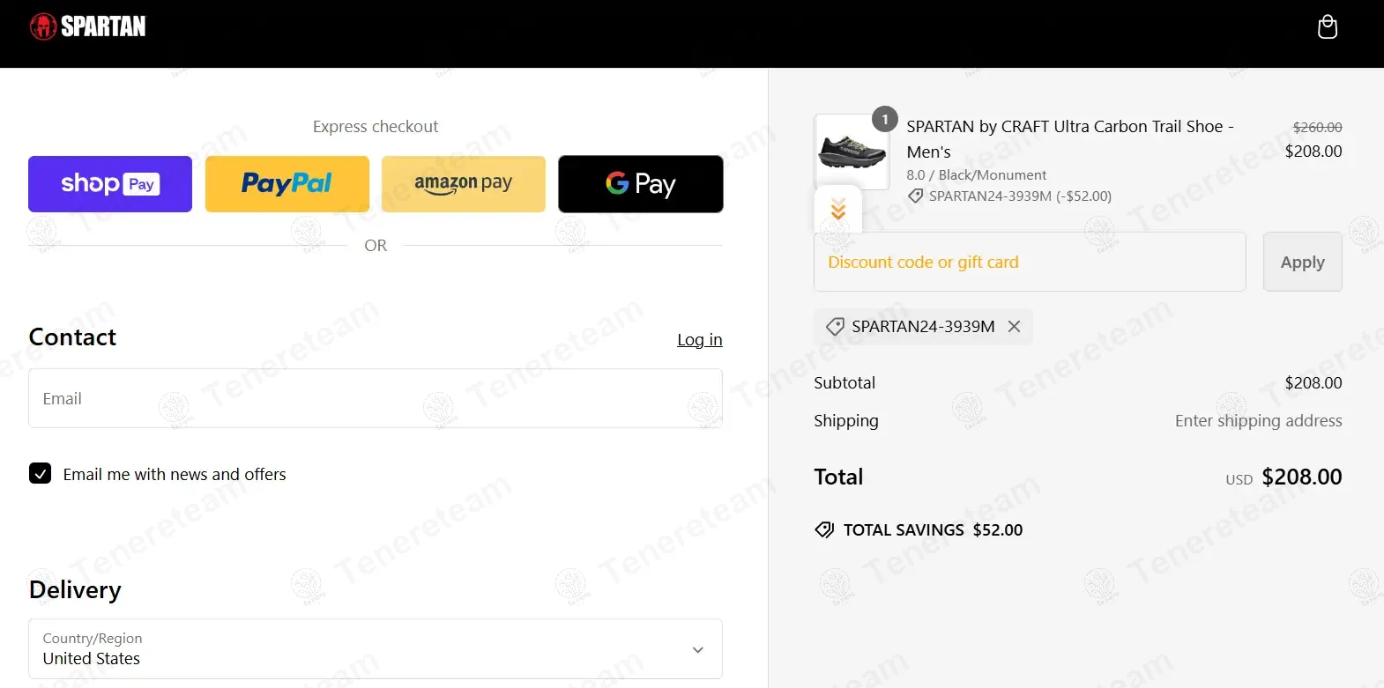Image resolution: width=1384 pixels, height=688 pixels.
Task: Remove the SPARTAN24-3939M discount code
Action: pos(1015,327)
